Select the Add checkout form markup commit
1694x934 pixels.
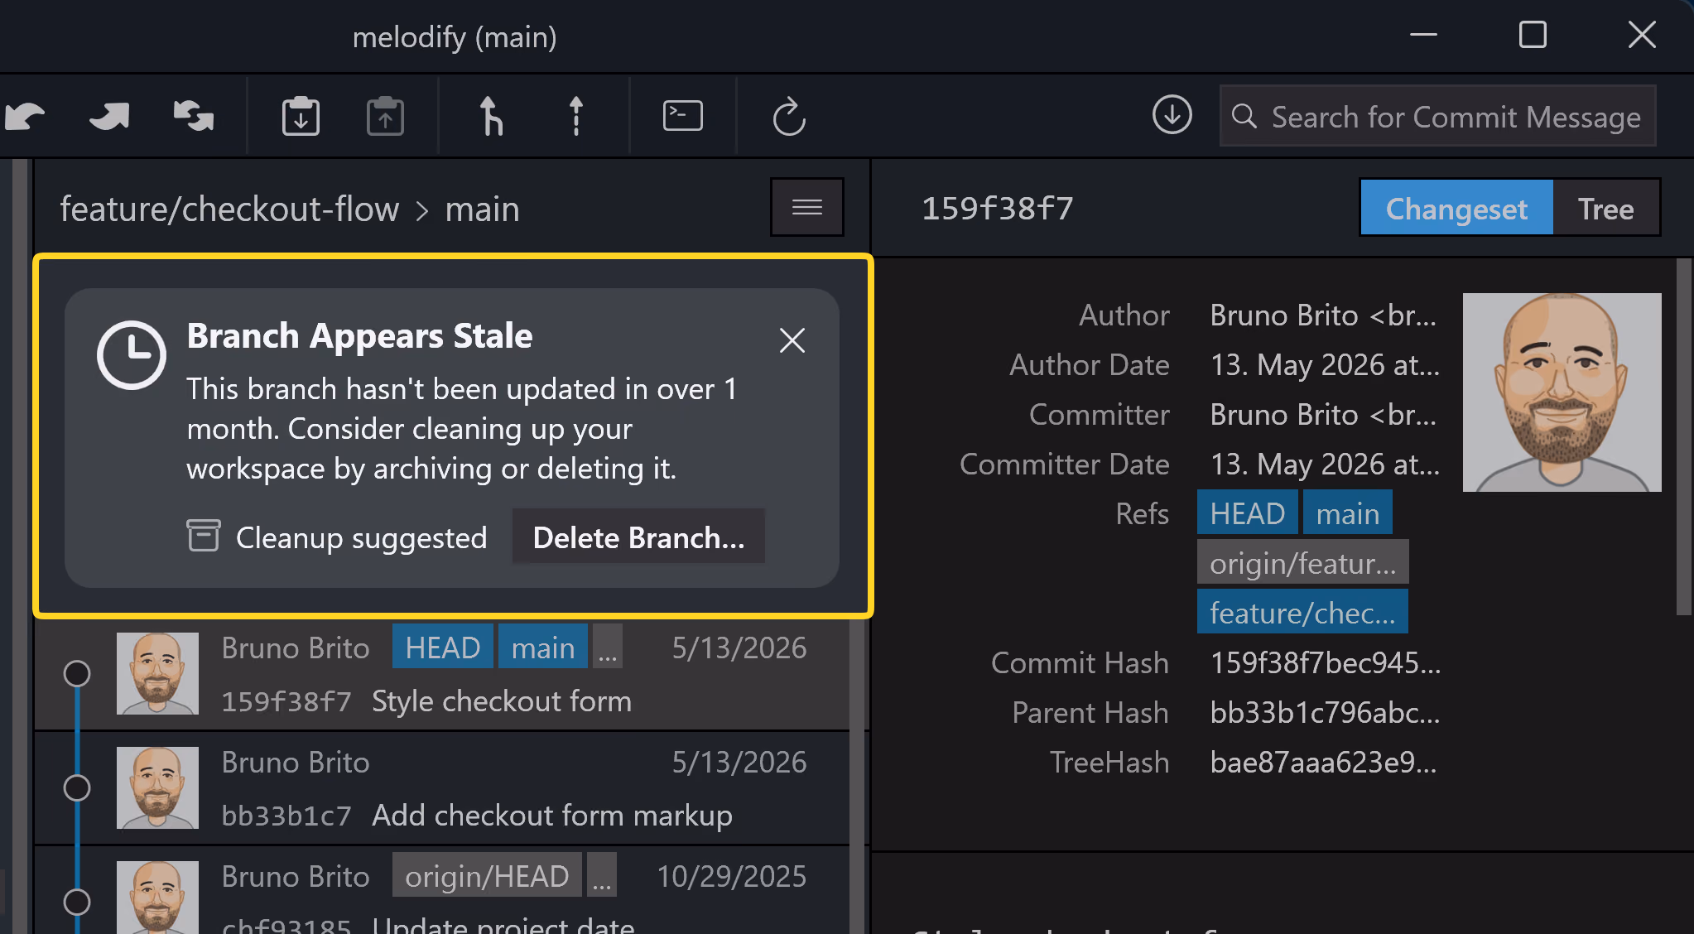pos(442,788)
